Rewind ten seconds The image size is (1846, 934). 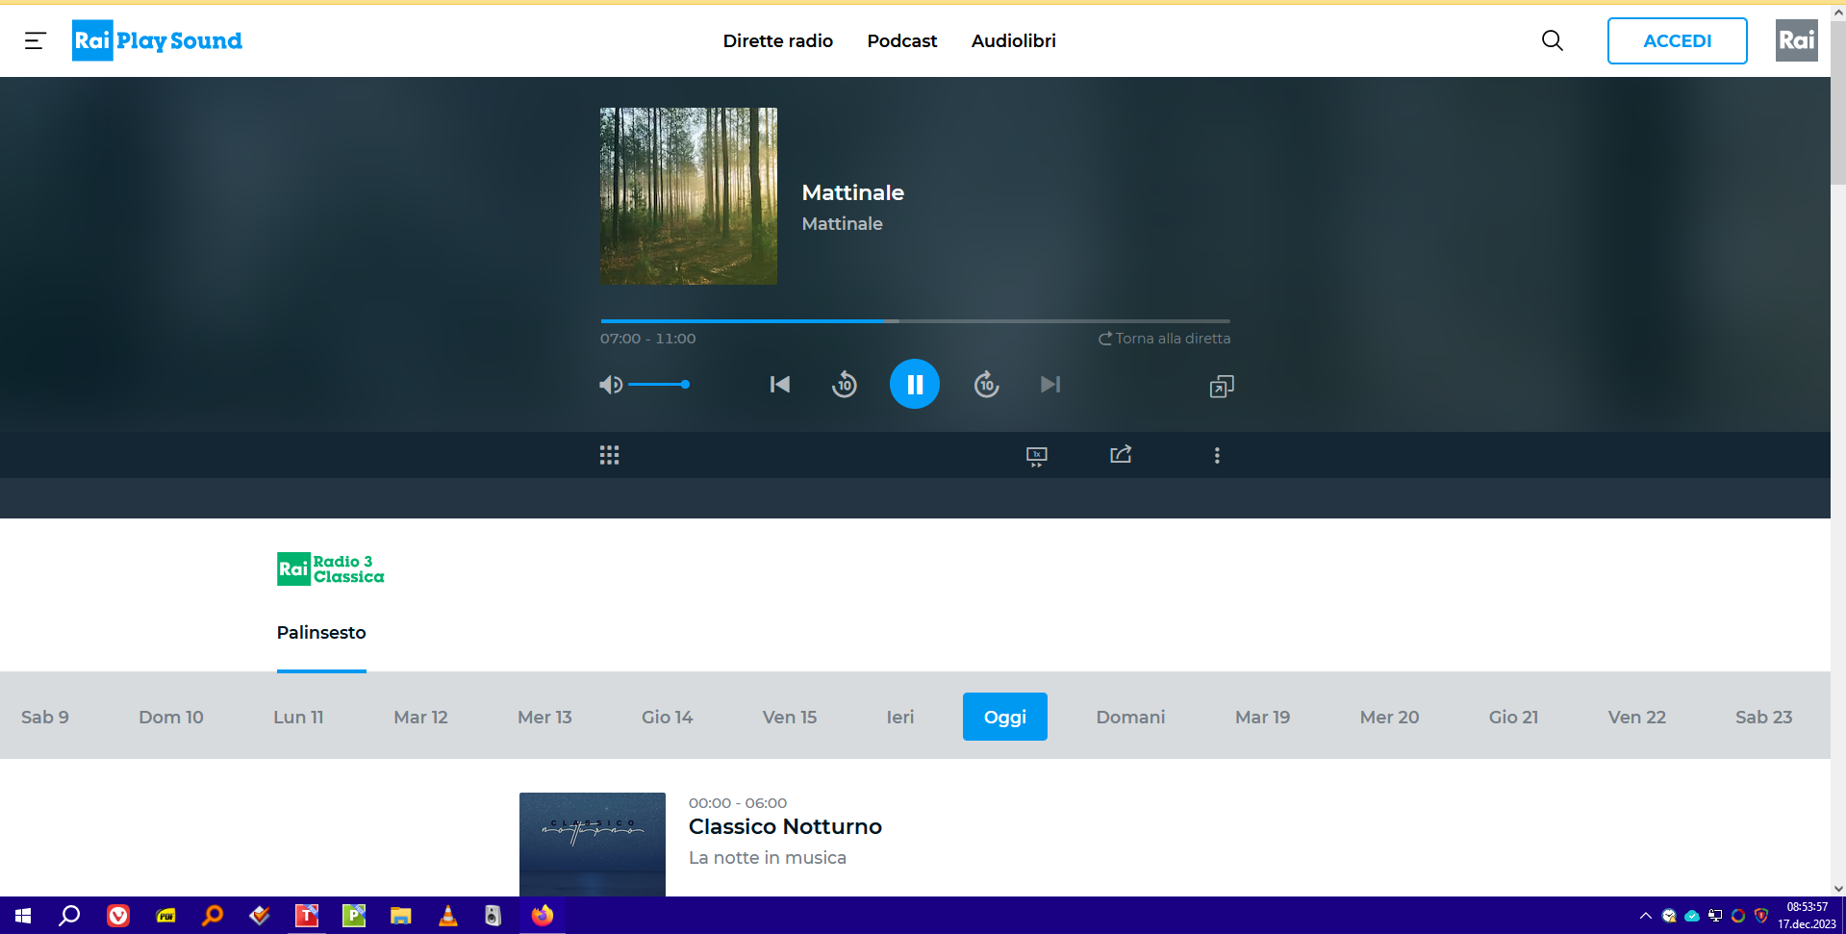[845, 385]
